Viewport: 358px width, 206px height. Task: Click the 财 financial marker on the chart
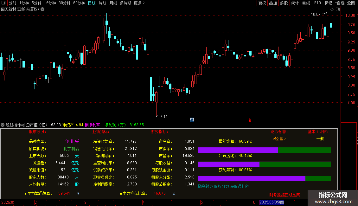192,120
